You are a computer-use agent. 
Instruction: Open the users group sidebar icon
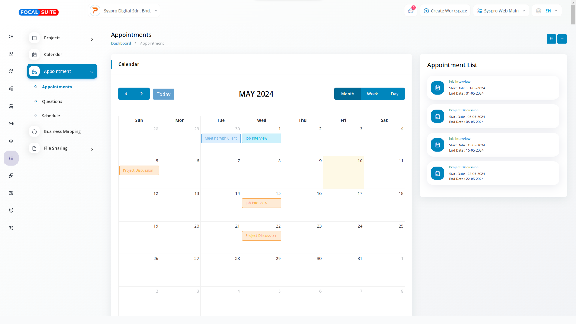[x=11, y=71]
